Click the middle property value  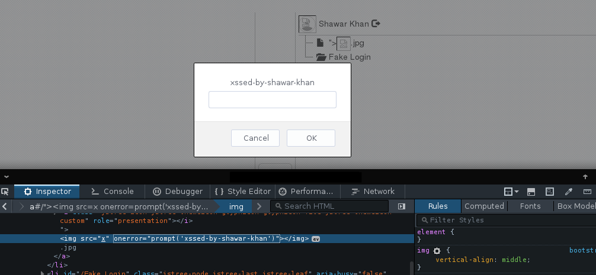click(x=514, y=260)
